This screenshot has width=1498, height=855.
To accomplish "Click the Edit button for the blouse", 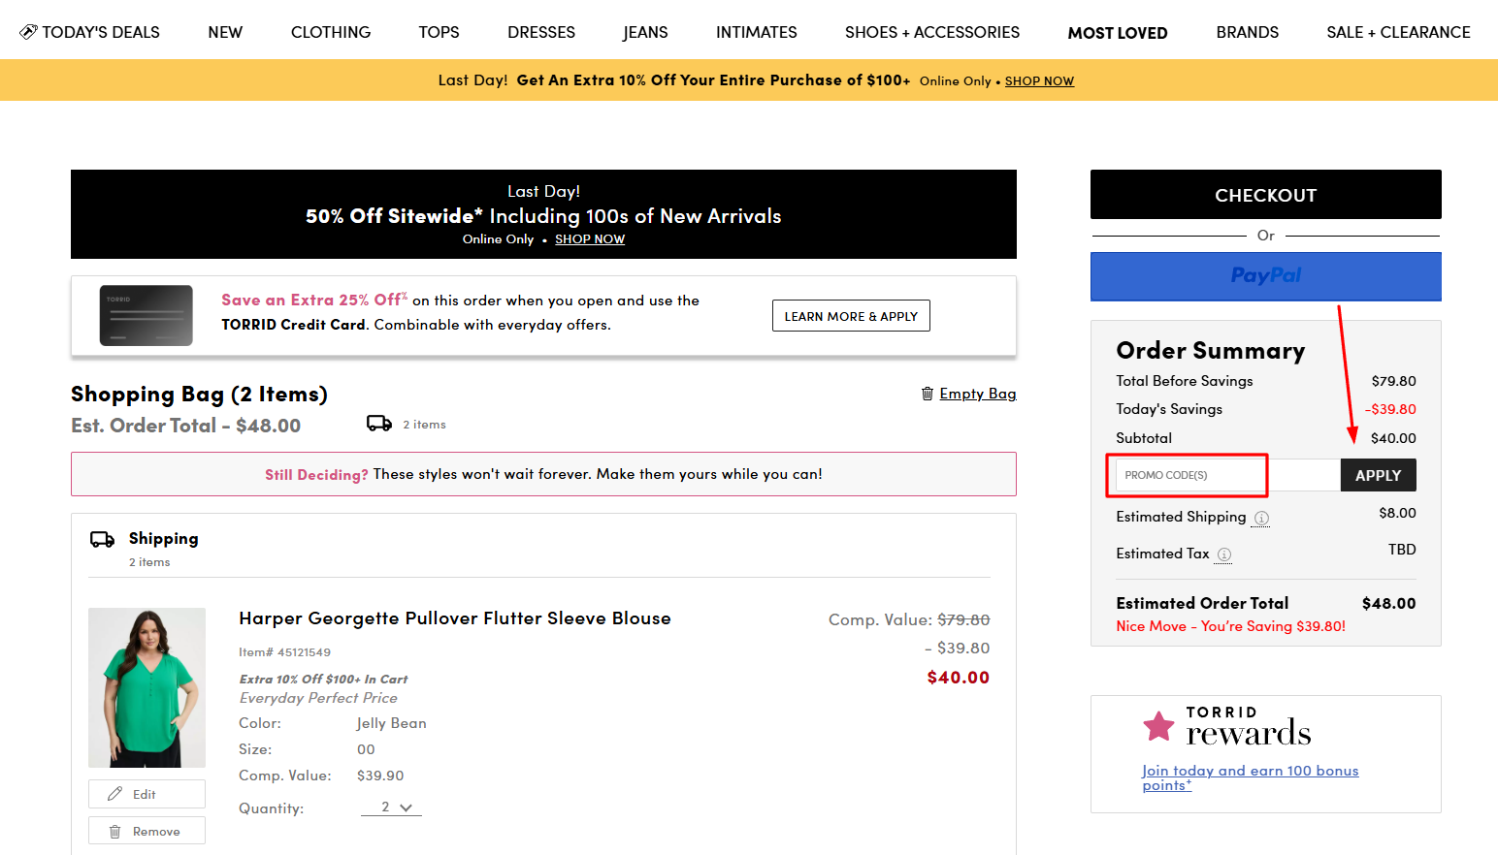I will [x=147, y=794].
